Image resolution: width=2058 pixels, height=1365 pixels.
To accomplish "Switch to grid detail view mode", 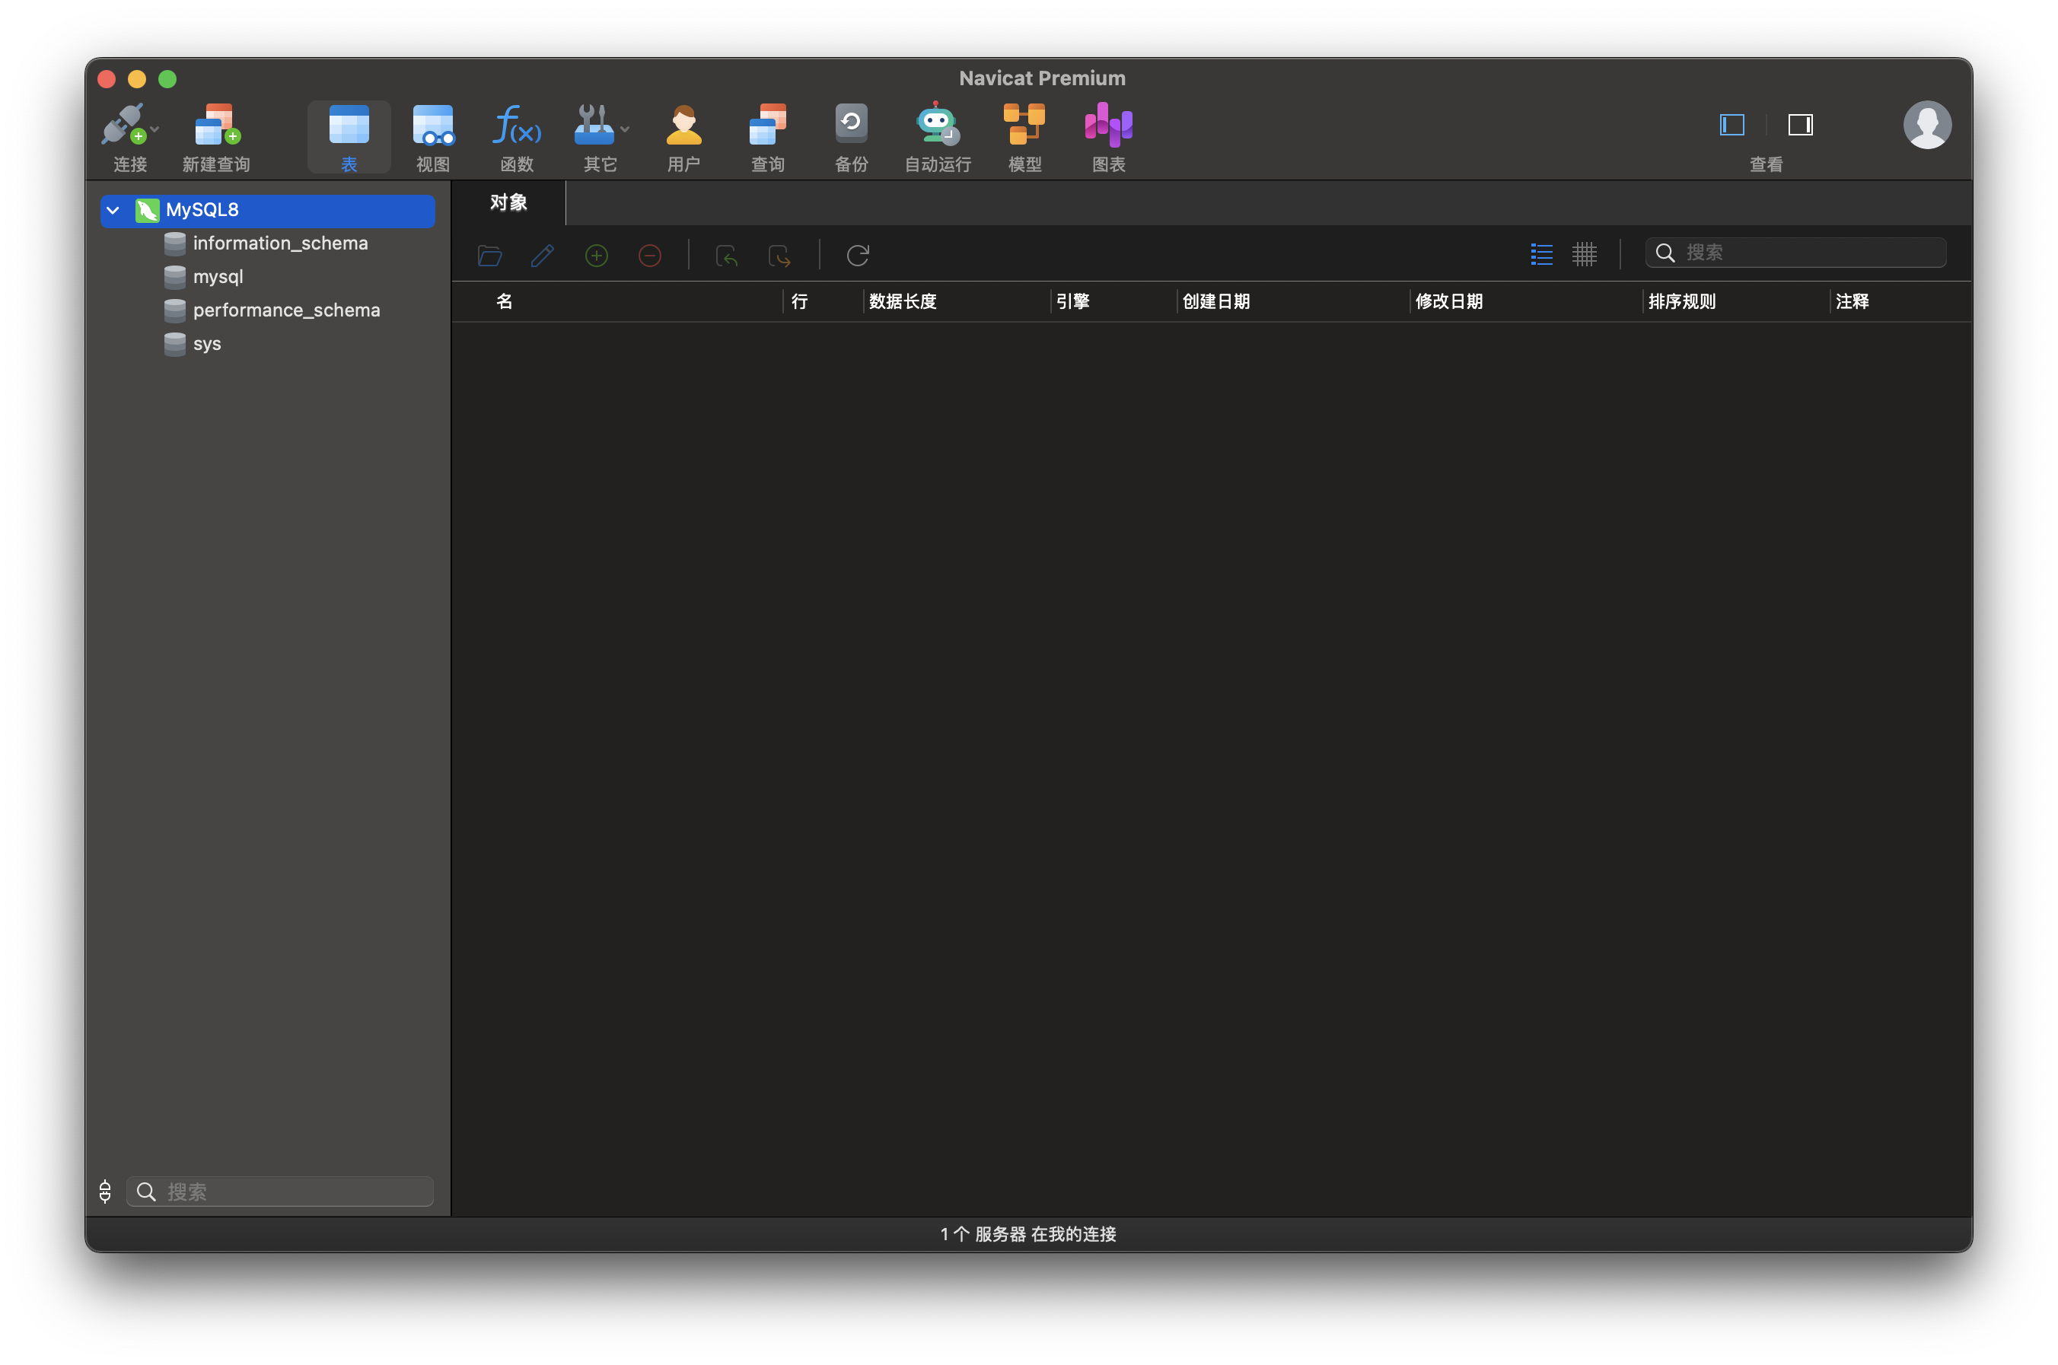I will pyautogui.click(x=1584, y=253).
